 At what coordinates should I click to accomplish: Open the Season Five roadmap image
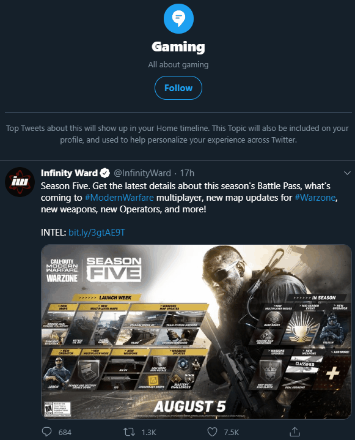click(196, 332)
